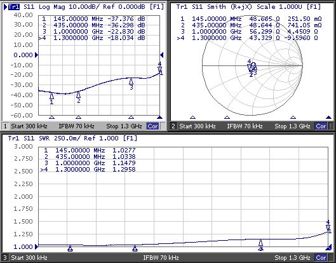Click the -18.034 dB active marker readout
Screen dimensions: 336x263
coord(126,38)
